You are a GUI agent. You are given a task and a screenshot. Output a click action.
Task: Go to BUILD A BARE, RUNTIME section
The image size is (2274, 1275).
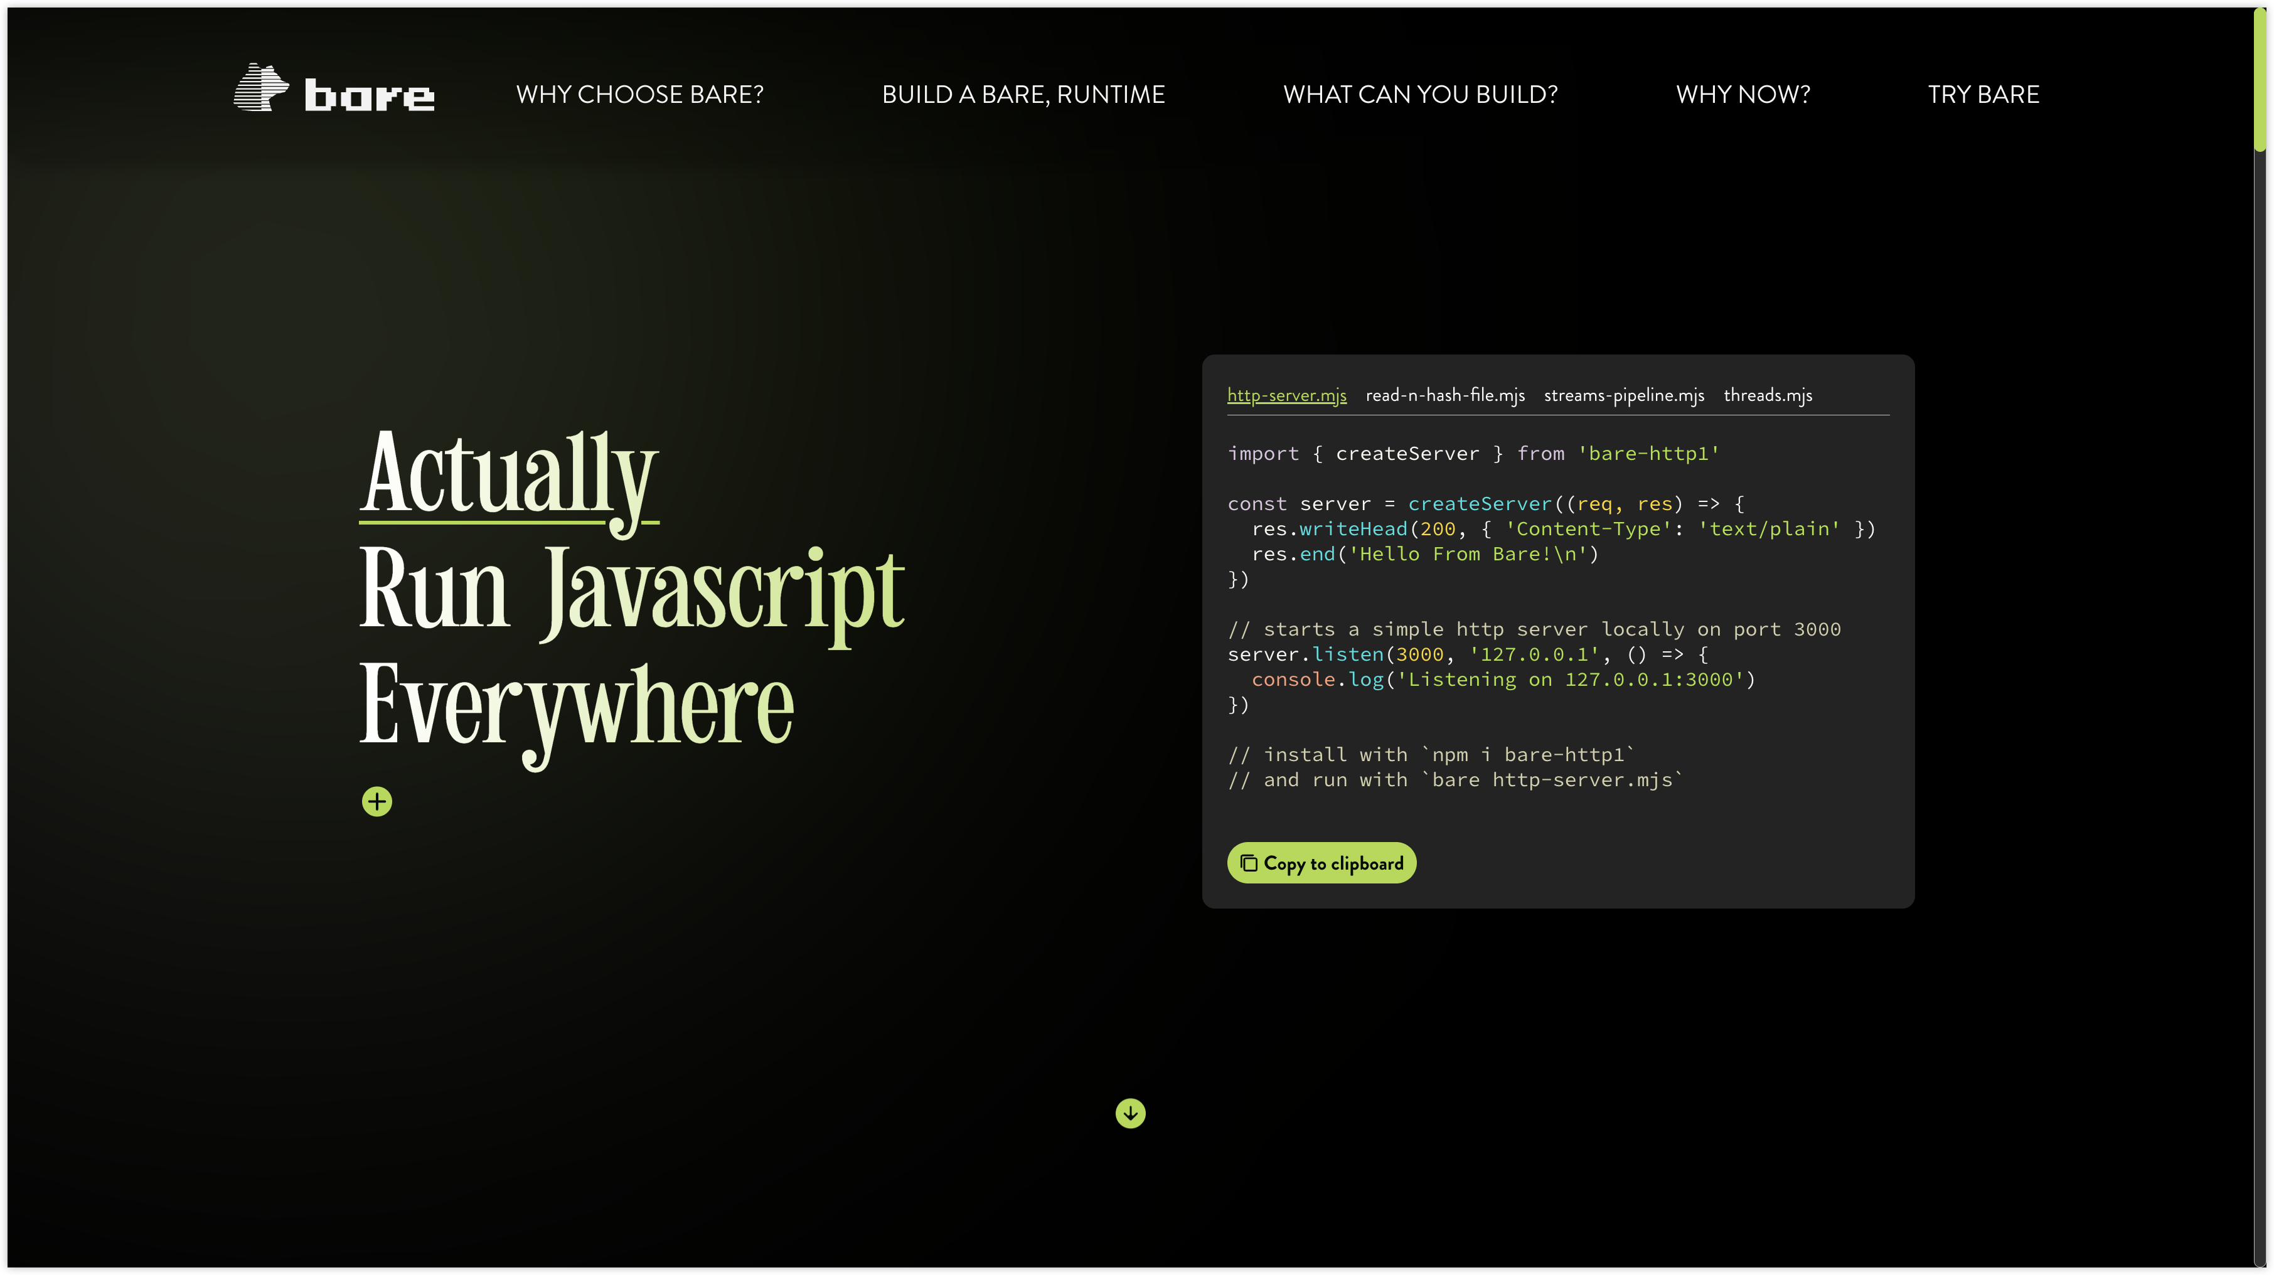1023,95
